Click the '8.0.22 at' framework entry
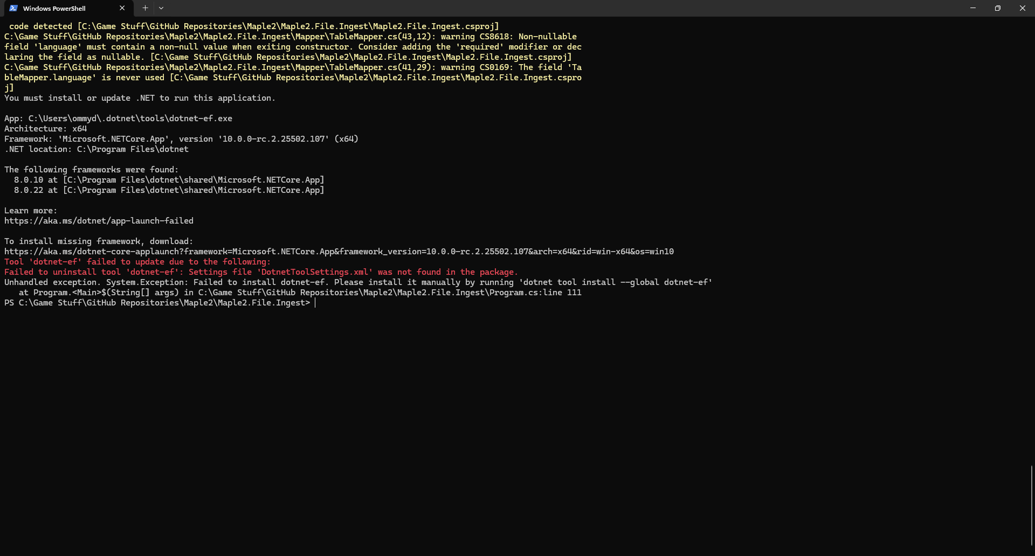The image size is (1035, 556). pos(169,190)
